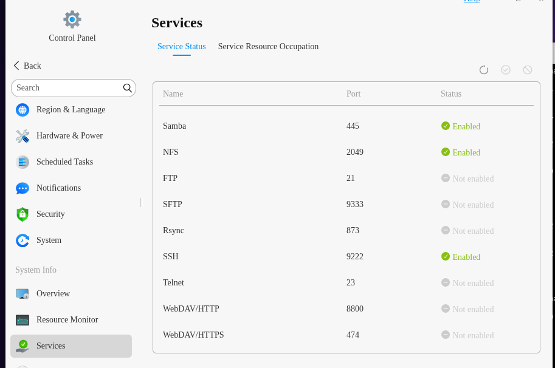
Task: Click the enable service checkmark icon
Action: click(506, 70)
